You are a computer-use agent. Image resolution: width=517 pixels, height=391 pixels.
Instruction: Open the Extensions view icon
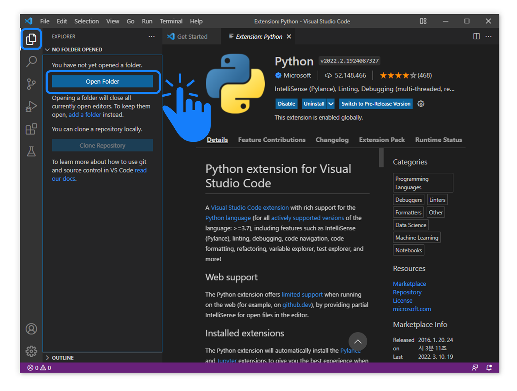point(31,129)
